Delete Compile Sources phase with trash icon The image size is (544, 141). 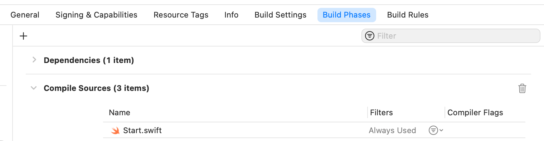522,88
